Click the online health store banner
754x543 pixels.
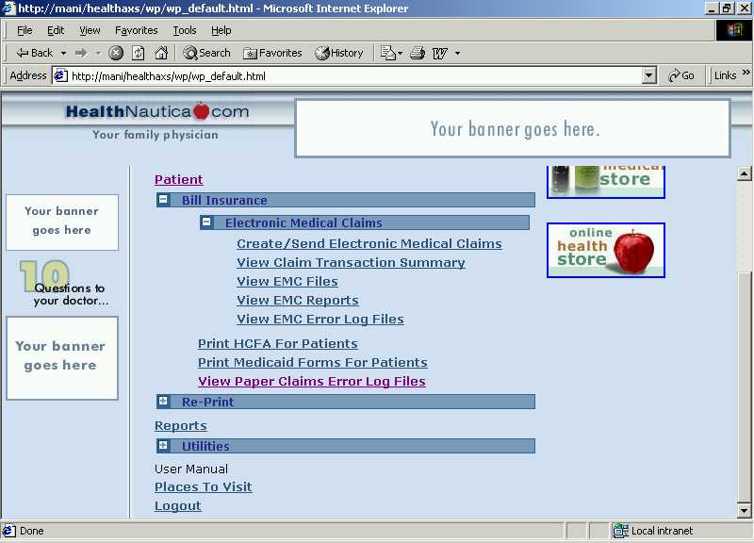click(x=606, y=250)
